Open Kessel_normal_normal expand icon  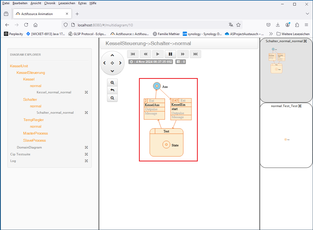click(x=86, y=92)
